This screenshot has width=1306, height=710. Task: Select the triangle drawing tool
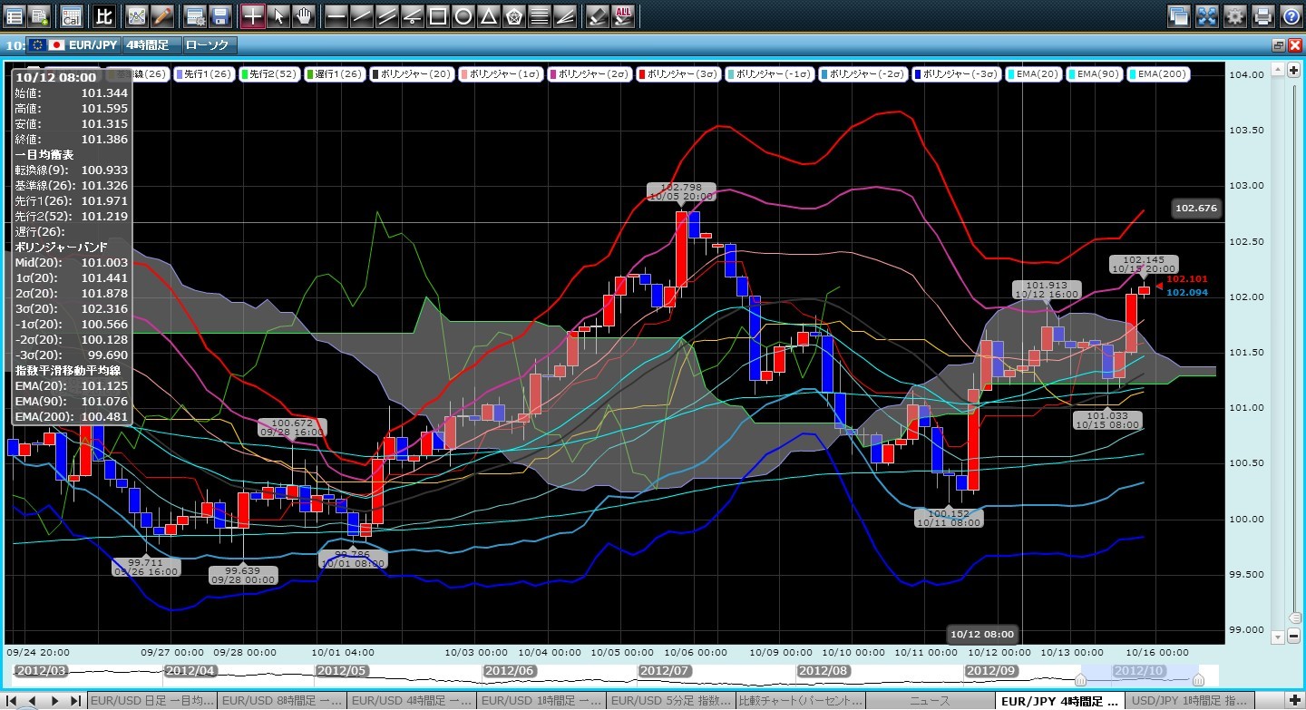point(488,15)
